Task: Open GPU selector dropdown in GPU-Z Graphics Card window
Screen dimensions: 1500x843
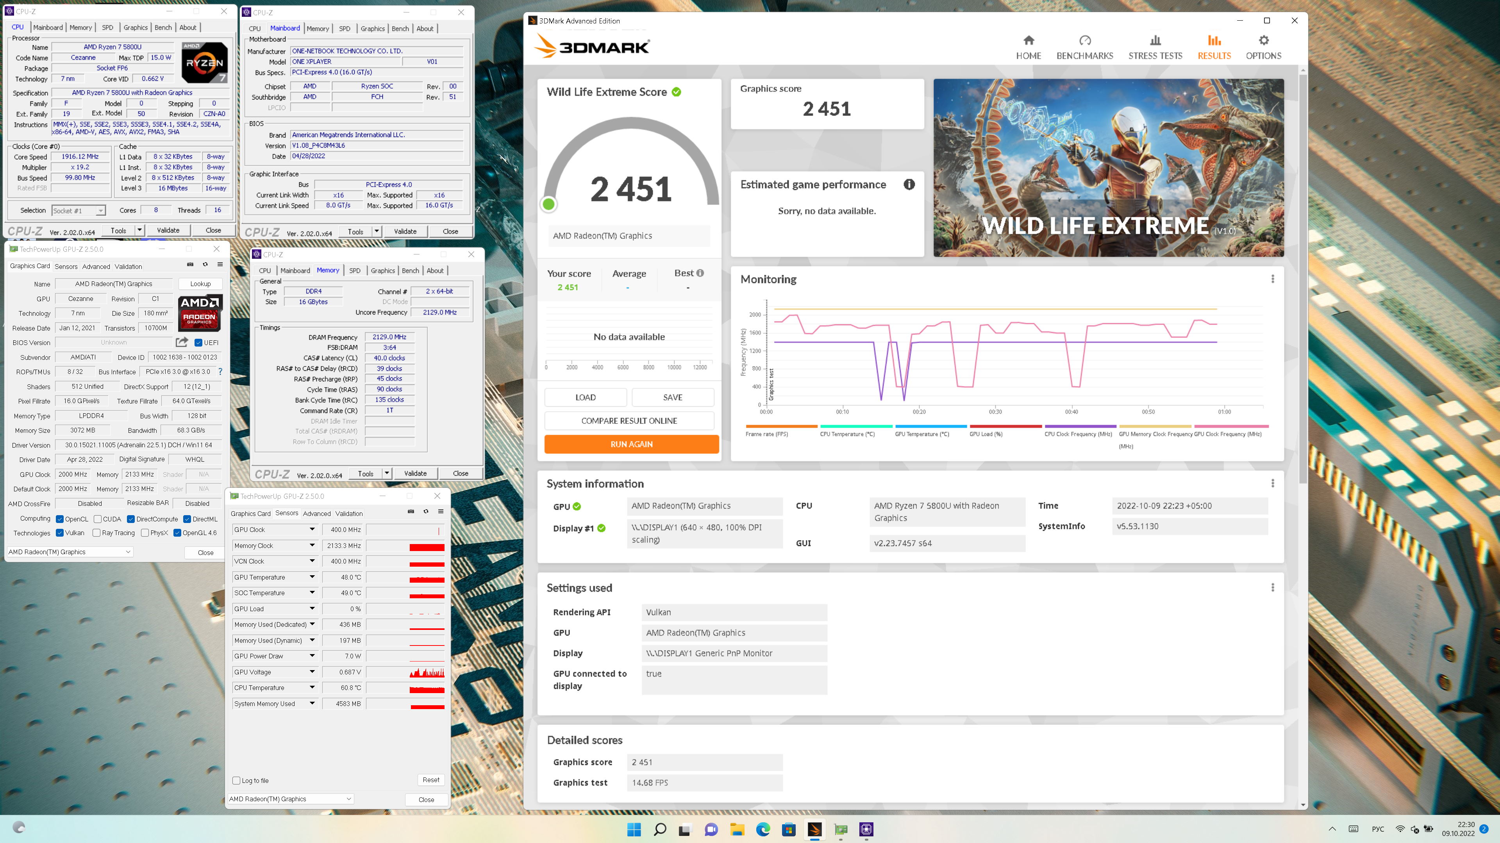Action: [x=70, y=551]
